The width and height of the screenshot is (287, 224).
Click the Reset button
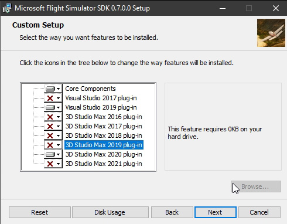coord(40,212)
